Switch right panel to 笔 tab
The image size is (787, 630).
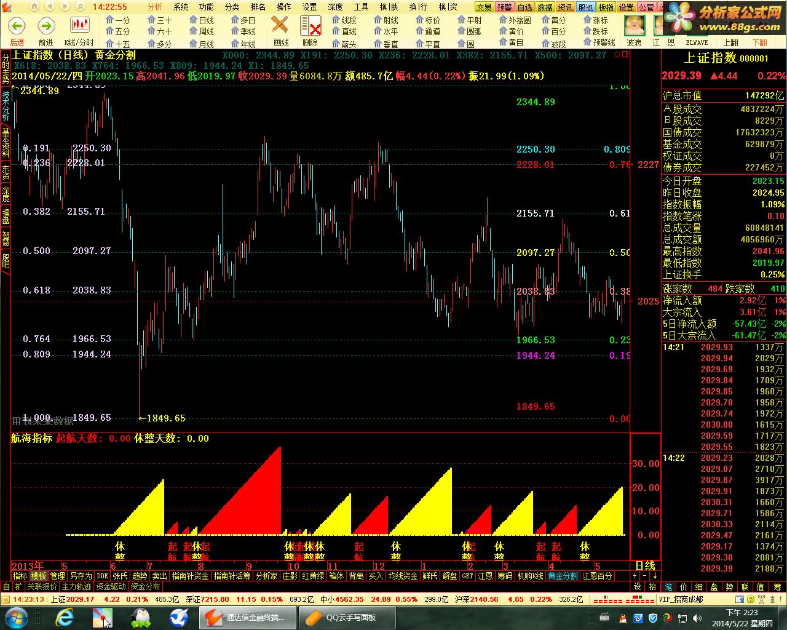(668, 587)
